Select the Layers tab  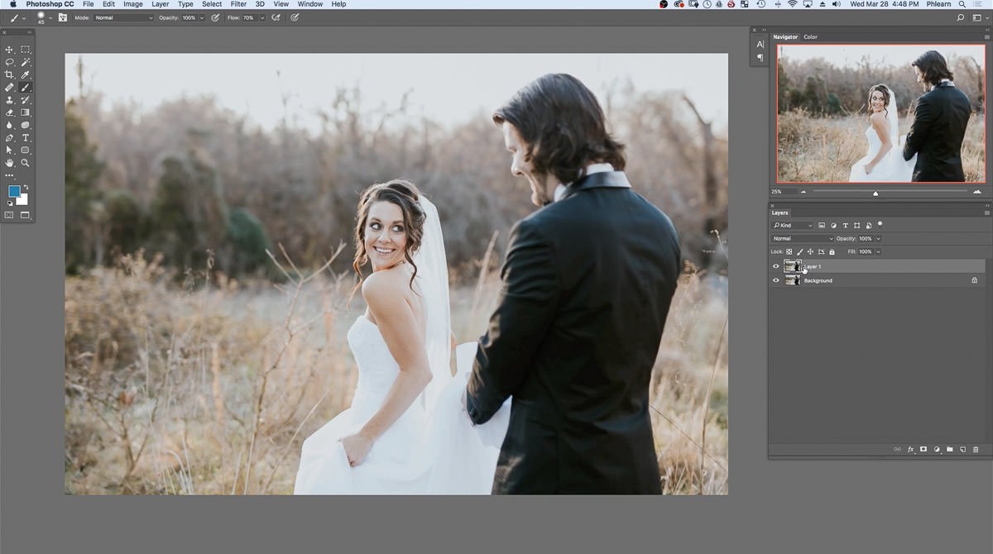pos(780,213)
